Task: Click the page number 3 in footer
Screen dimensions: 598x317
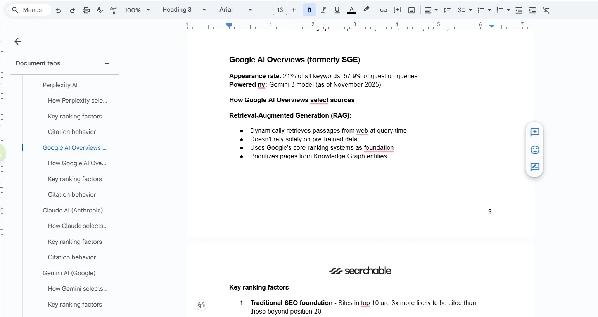Action: 490,212
